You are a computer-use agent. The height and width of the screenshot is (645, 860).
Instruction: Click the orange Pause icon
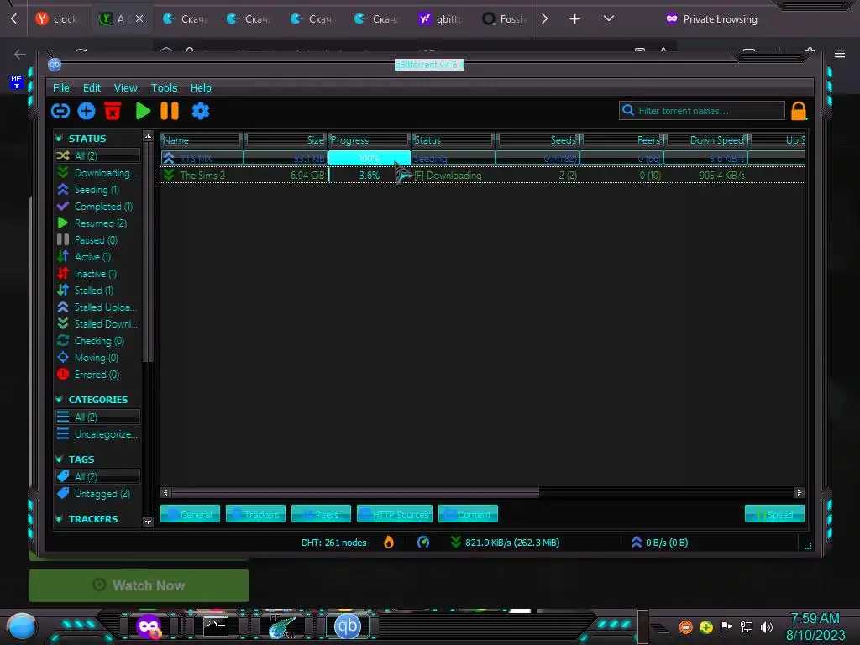click(170, 112)
